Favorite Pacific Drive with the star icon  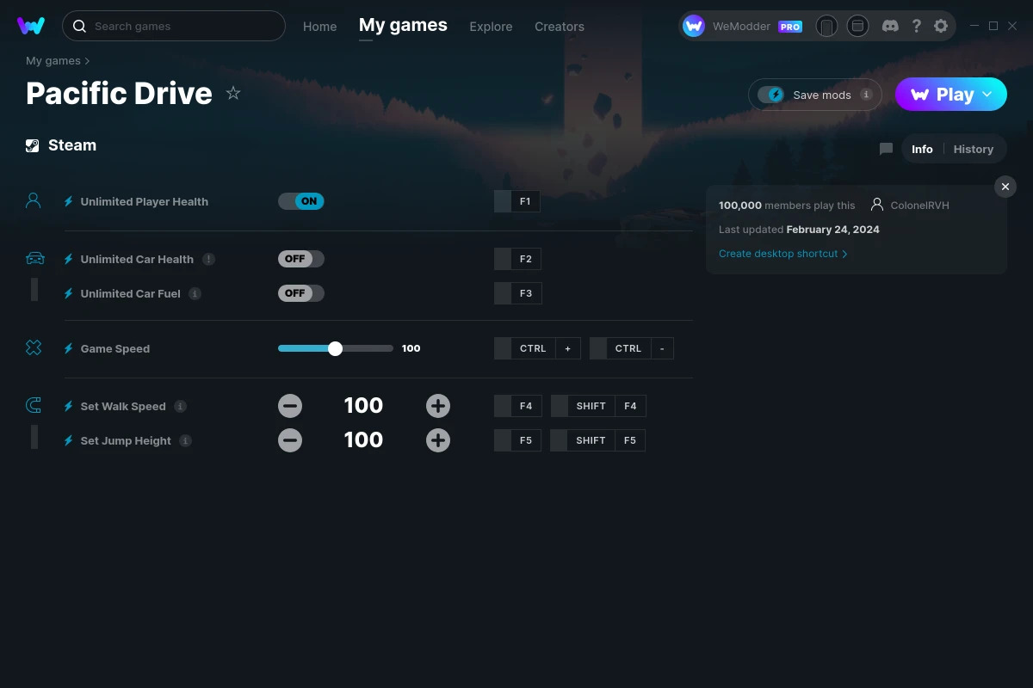click(233, 93)
